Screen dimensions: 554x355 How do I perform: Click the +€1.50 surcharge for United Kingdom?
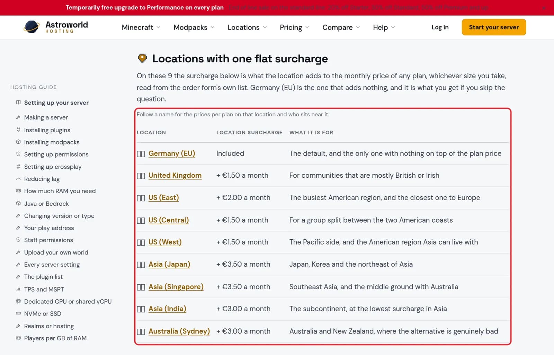pos(242,175)
